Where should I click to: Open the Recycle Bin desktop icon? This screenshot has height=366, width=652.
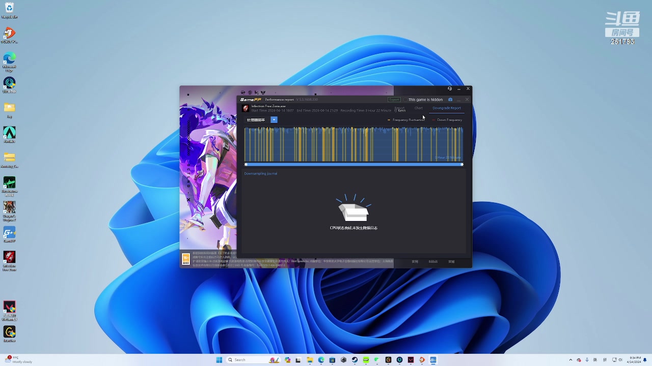9,10
